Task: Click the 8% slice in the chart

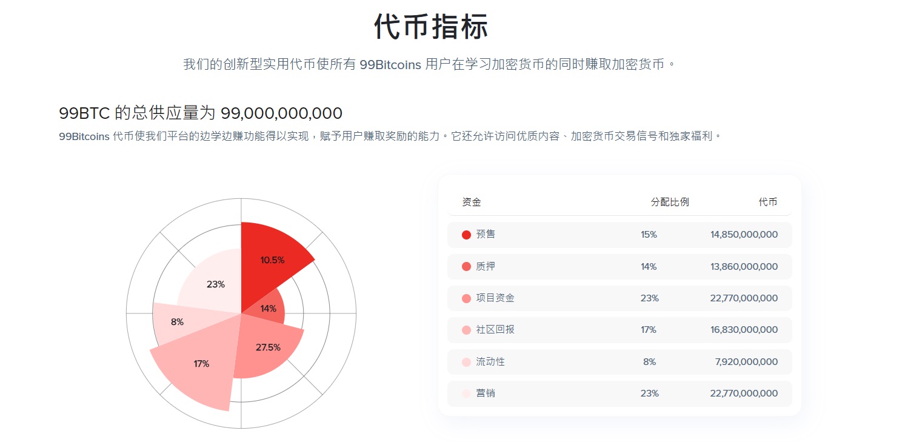Action: (176, 321)
